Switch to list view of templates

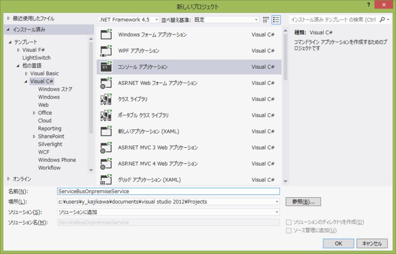[276, 20]
